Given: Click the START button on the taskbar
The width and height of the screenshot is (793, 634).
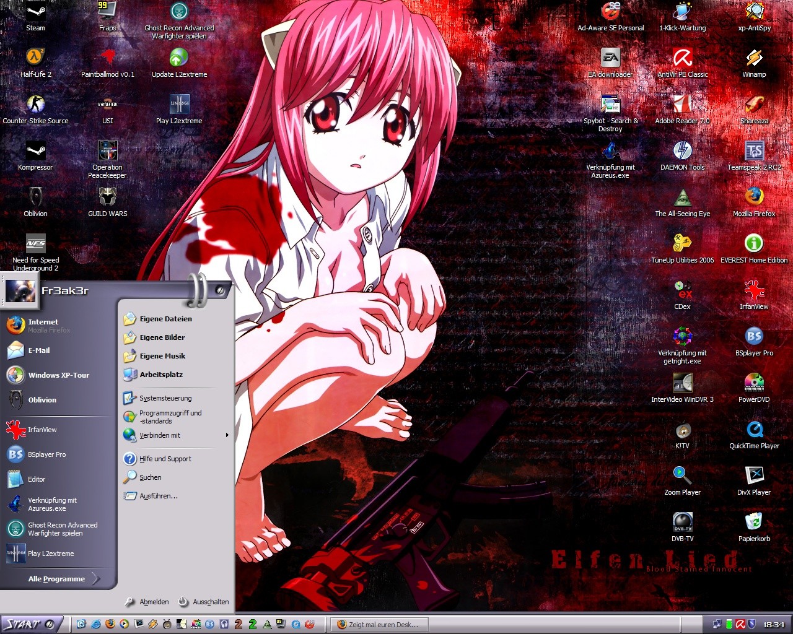Looking at the screenshot, I should pyautogui.click(x=31, y=624).
